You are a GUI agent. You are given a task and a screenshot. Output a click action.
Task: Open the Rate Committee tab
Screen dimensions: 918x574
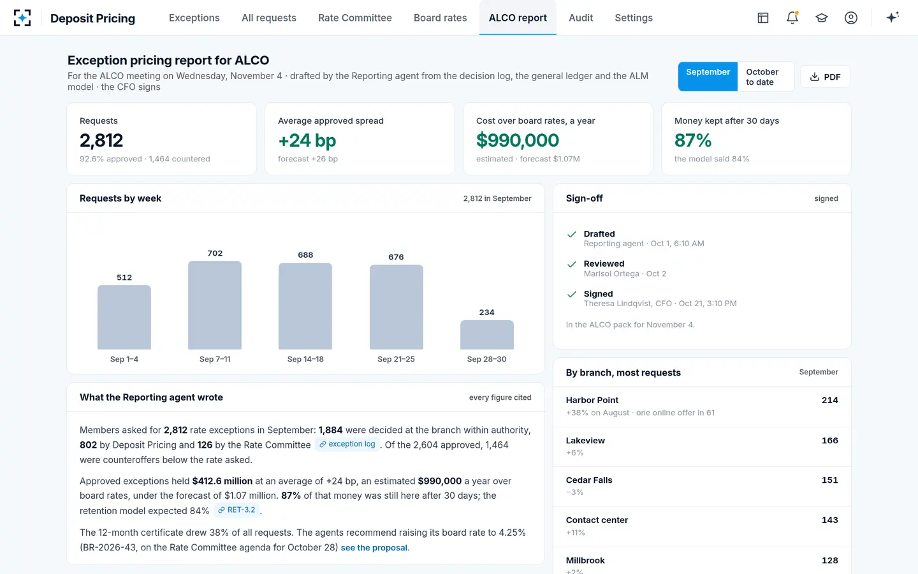click(x=355, y=18)
